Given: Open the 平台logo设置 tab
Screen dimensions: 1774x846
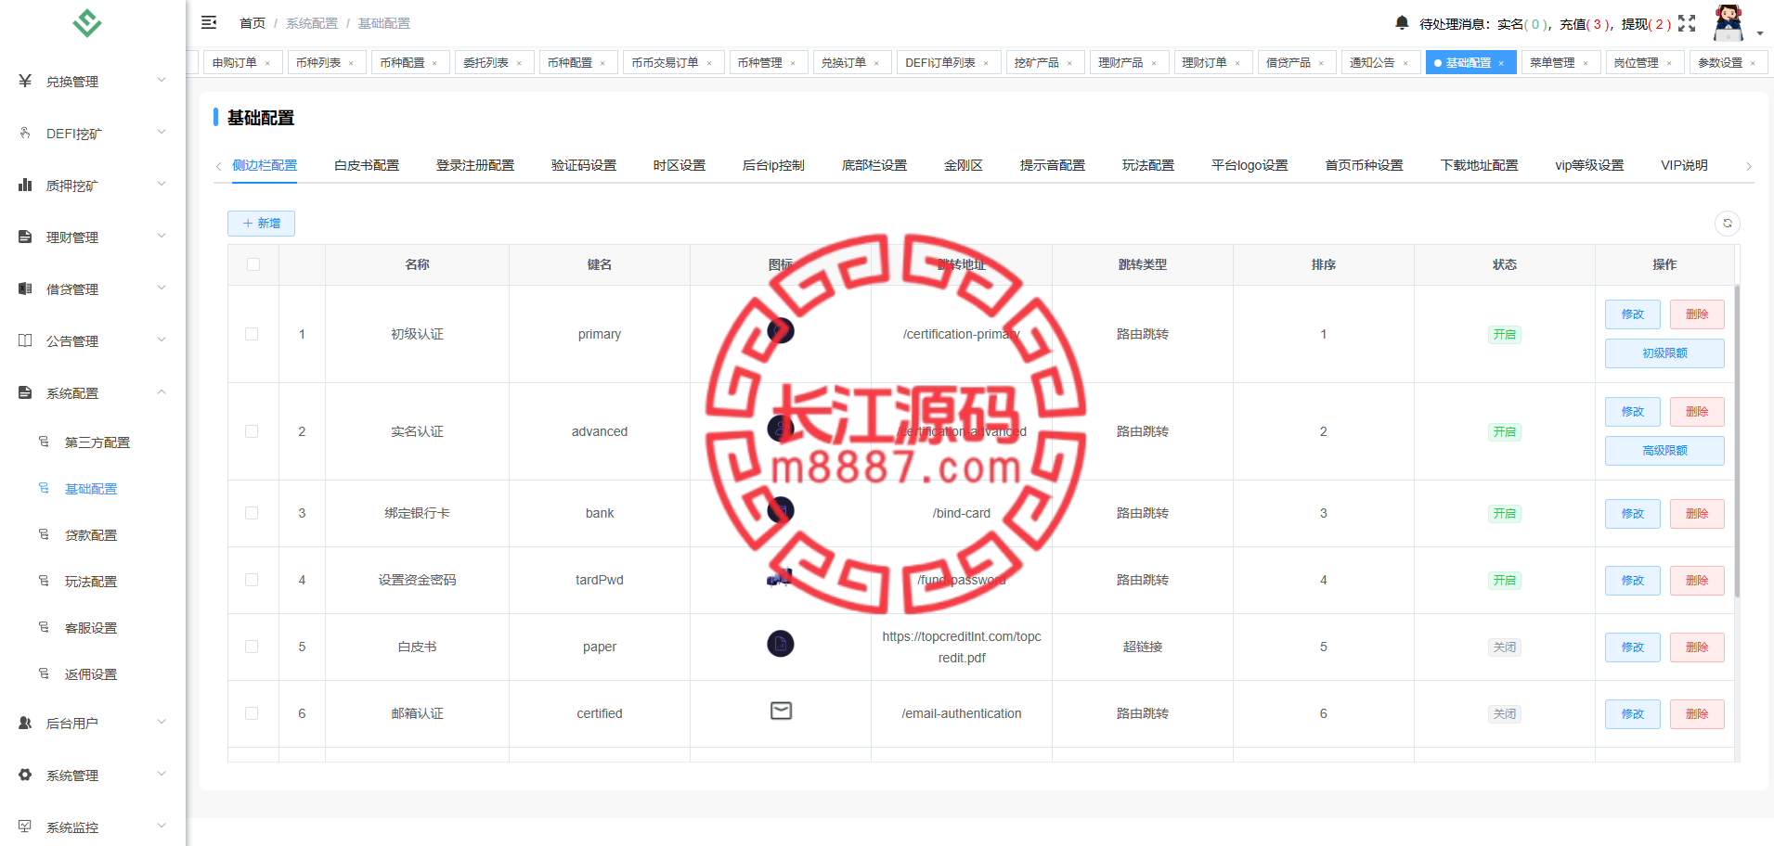Looking at the screenshot, I should 1250,165.
